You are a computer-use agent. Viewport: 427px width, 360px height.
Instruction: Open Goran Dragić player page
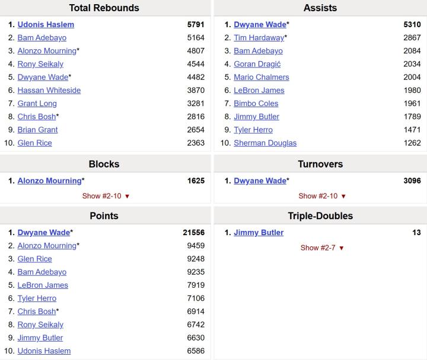pos(257,64)
